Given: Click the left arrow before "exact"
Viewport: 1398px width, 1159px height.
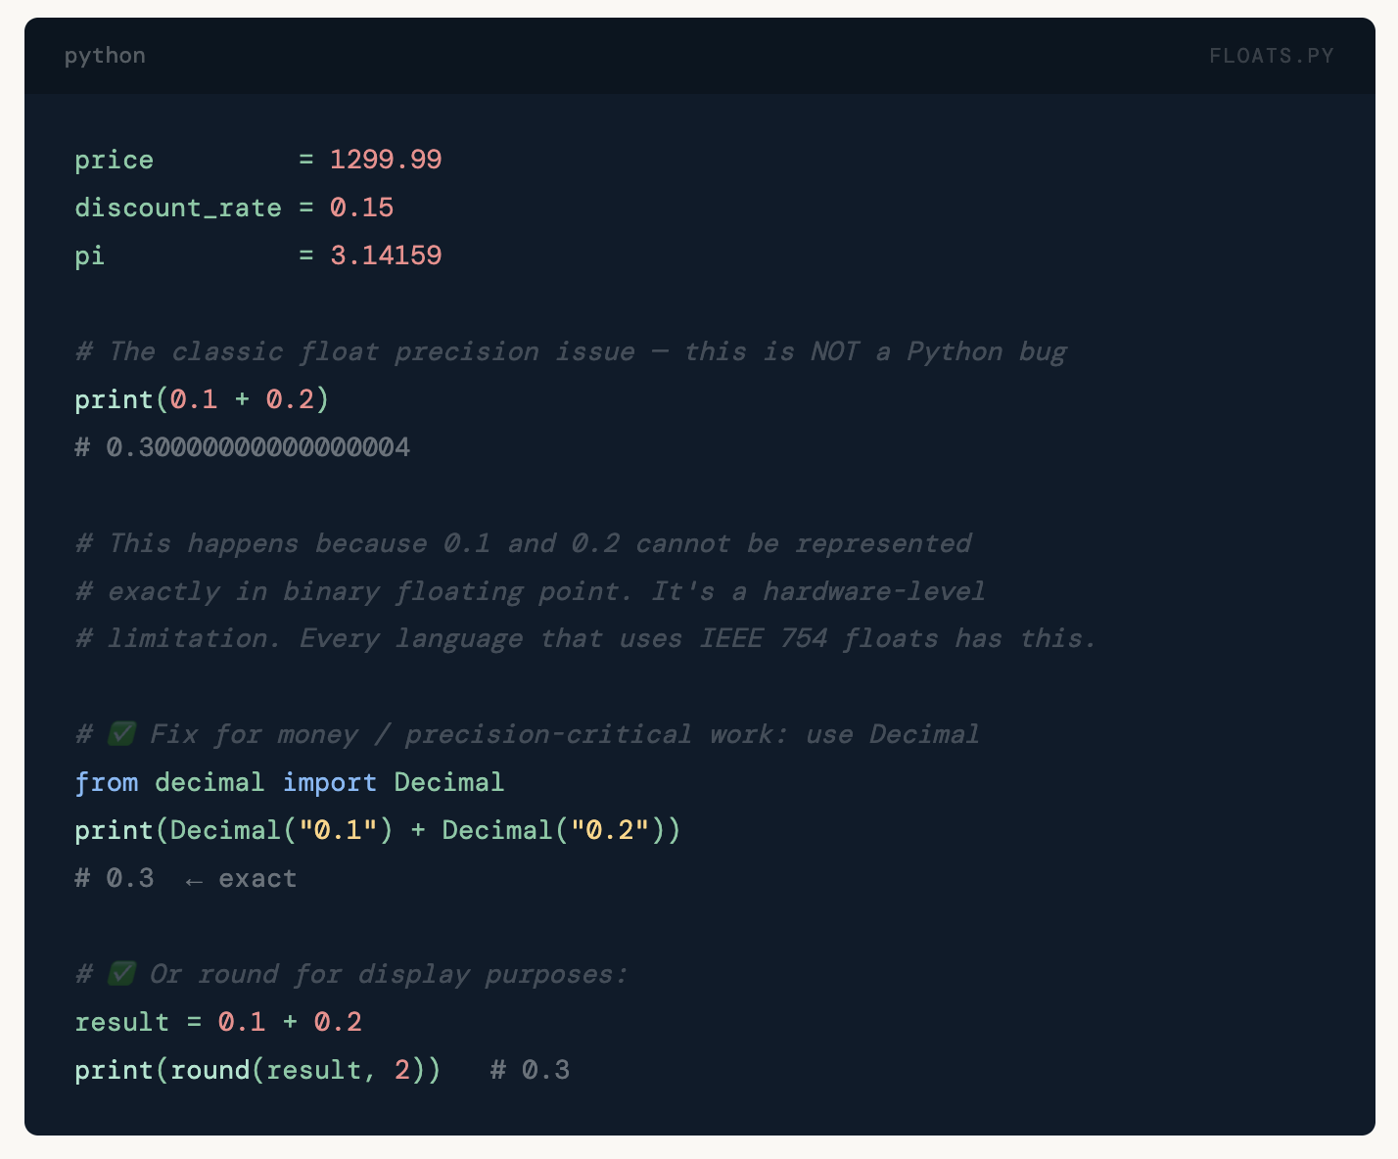Looking at the screenshot, I should [194, 880].
